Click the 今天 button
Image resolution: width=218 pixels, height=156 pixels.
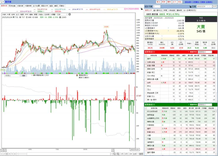tap(215, 6)
